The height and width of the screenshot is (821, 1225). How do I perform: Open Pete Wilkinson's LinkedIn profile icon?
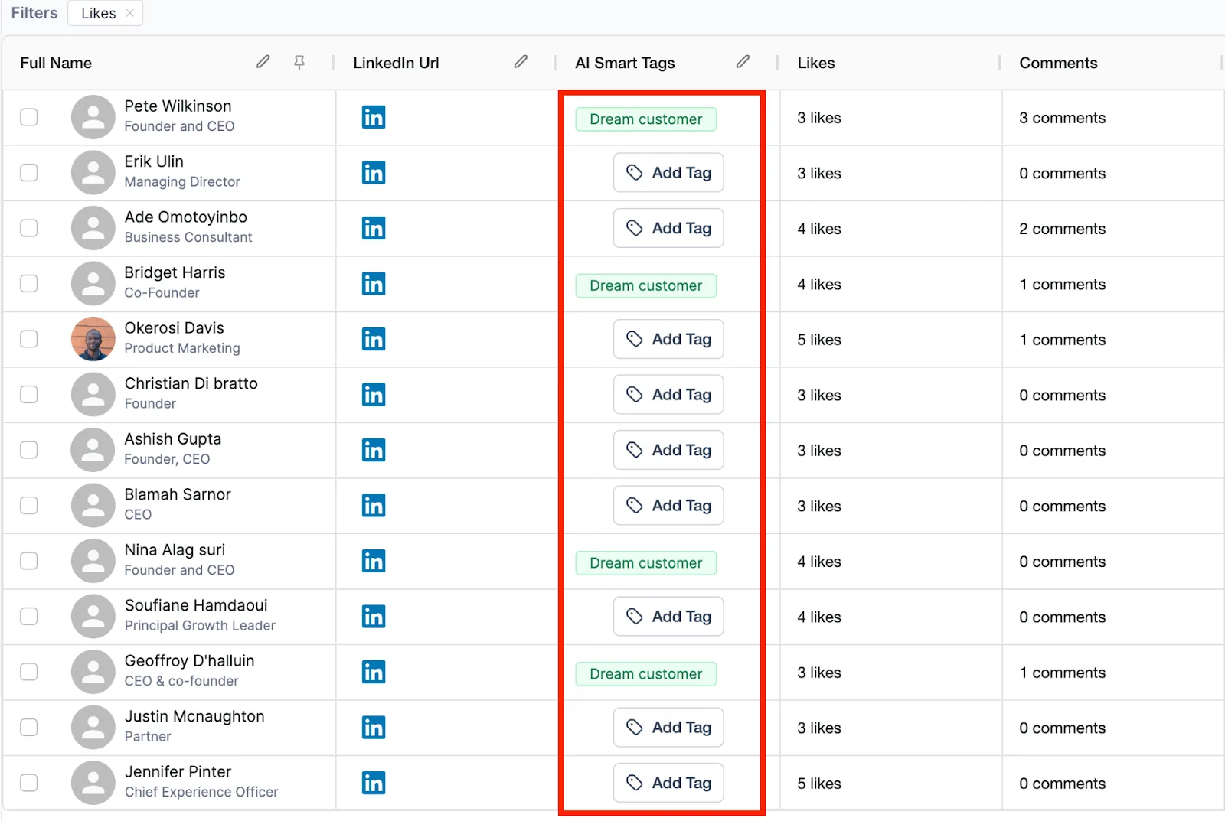[374, 117]
